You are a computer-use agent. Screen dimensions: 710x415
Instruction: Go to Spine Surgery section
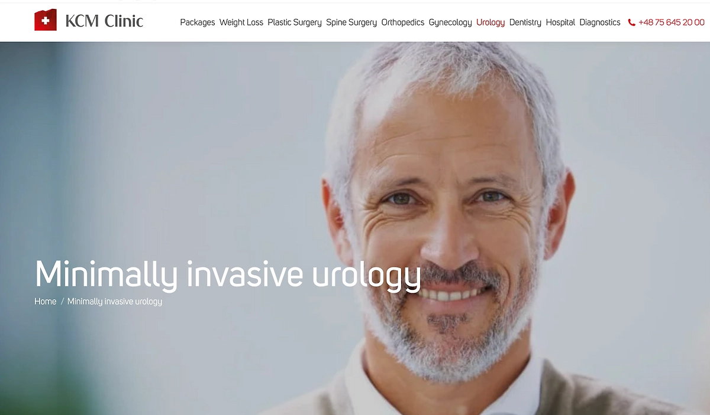(x=351, y=22)
